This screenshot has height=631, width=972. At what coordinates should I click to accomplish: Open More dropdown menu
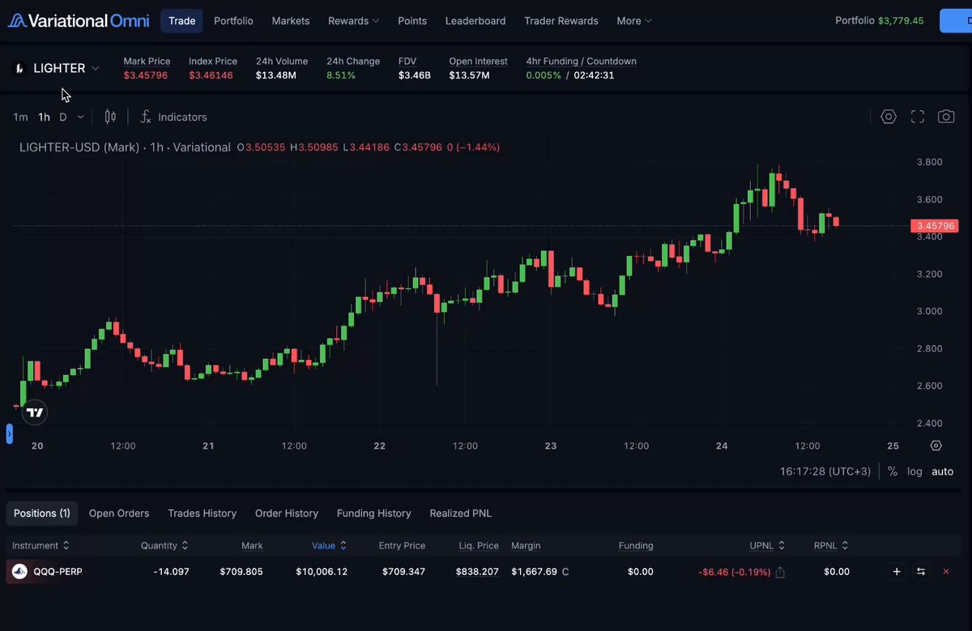point(634,21)
